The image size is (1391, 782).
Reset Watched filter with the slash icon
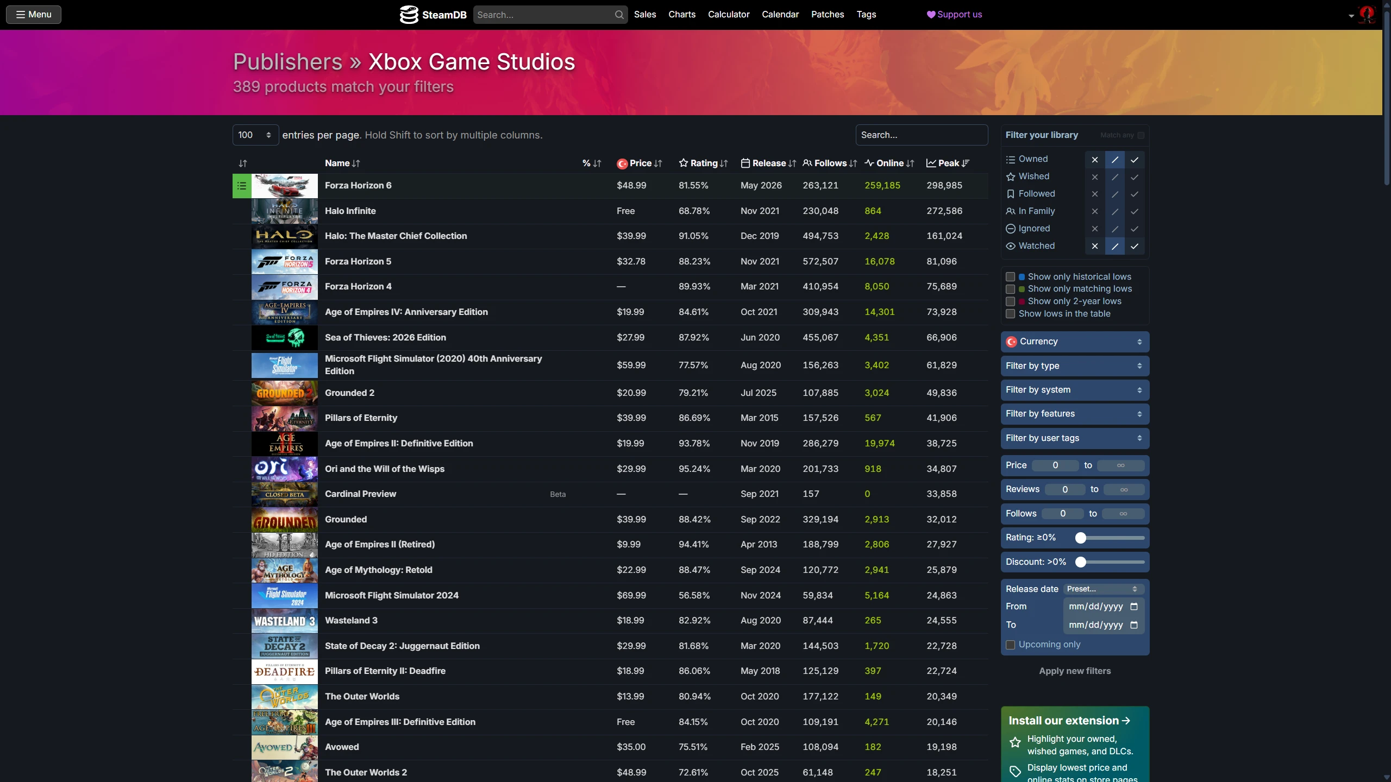coord(1115,247)
